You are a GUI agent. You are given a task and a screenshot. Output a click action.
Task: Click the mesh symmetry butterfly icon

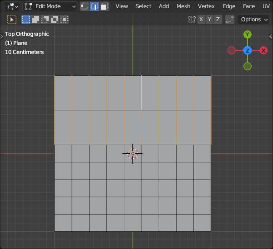click(x=192, y=20)
